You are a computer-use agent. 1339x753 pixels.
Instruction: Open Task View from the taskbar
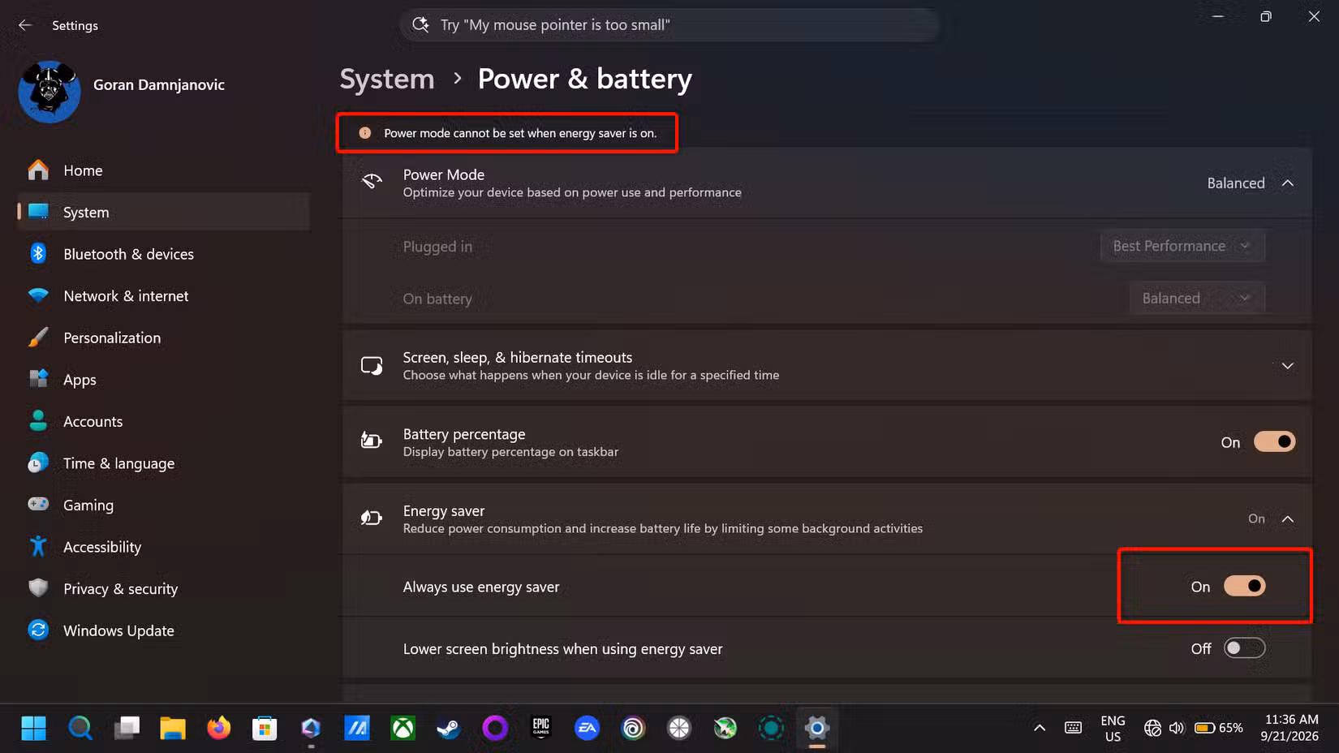click(x=126, y=729)
